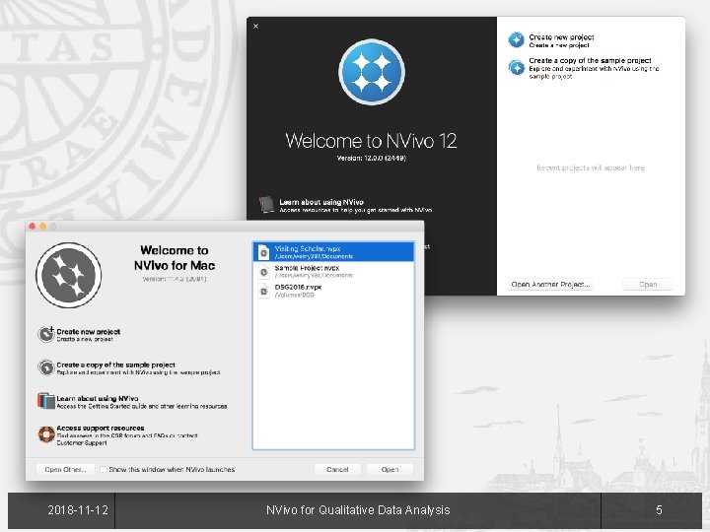Click sample project copy icon in NVivo 12 window

point(516,67)
